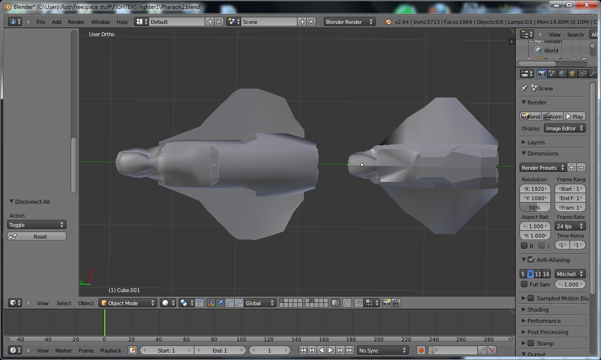Select the Constraints chain-link tab

click(x=583, y=74)
